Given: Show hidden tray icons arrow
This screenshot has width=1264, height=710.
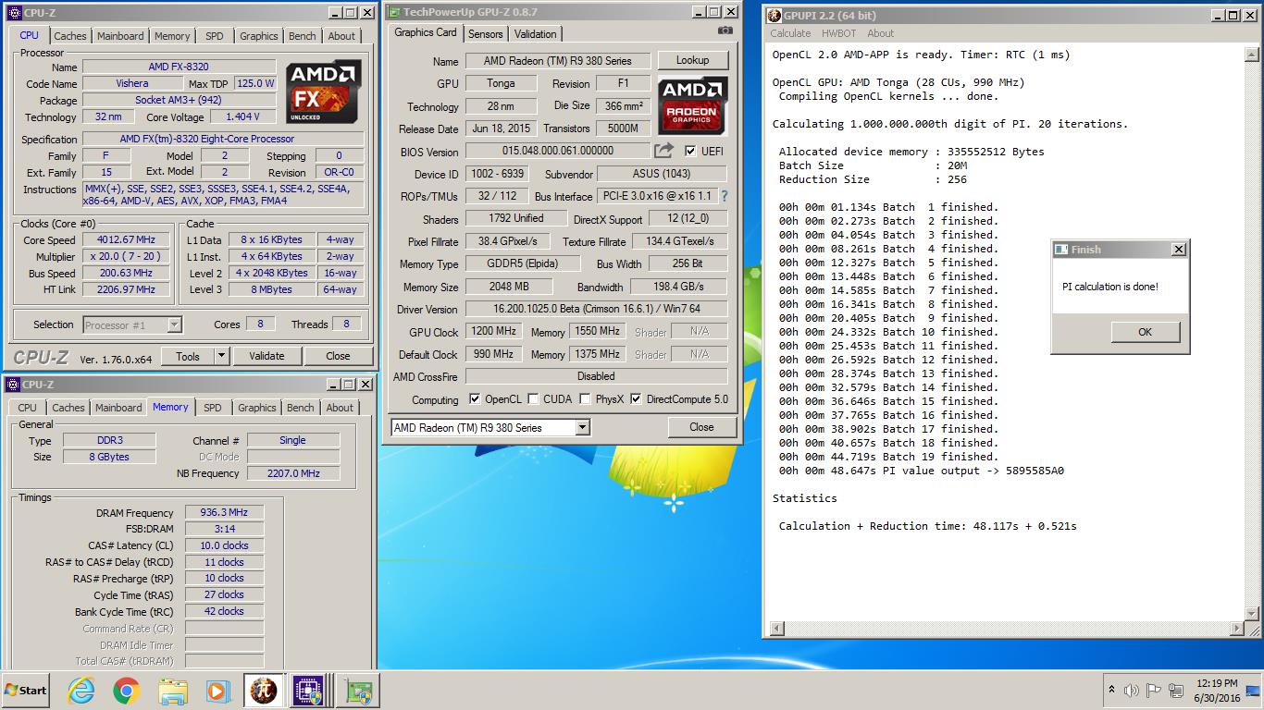Looking at the screenshot, I should coord(1111,690).
